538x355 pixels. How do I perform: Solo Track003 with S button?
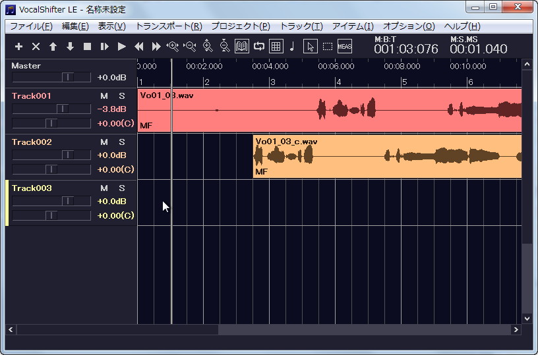122,188
